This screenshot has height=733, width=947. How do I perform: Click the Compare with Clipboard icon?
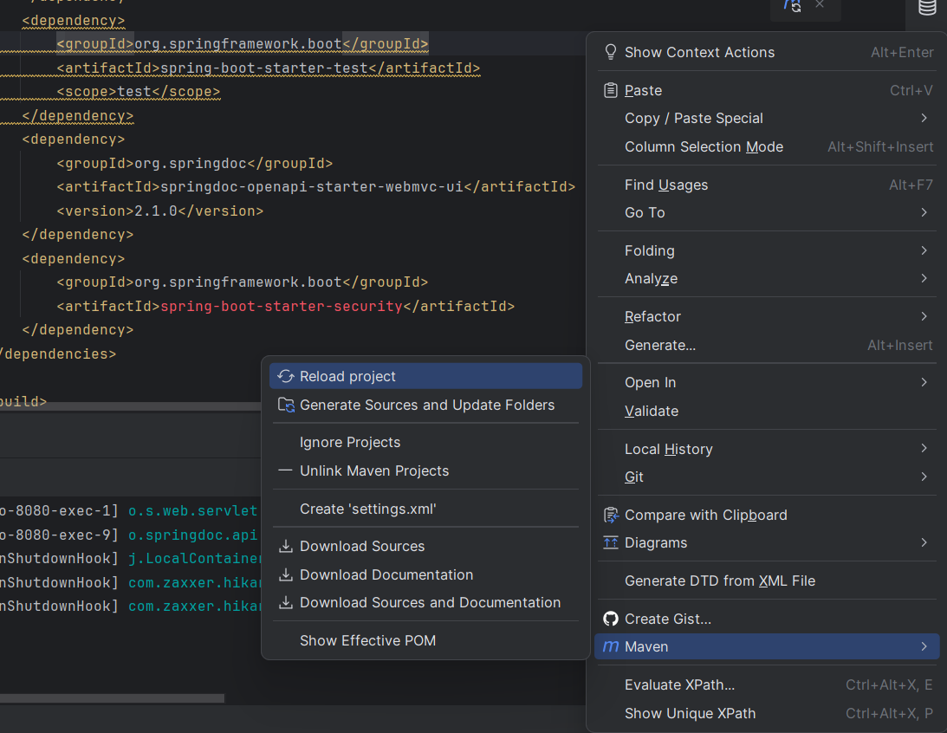click(611, 515)
